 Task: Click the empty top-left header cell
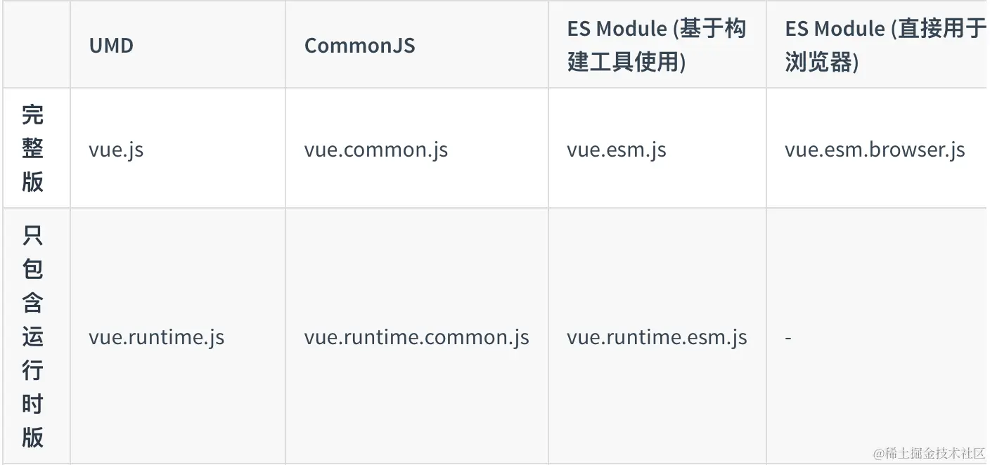tap(35, 46)
